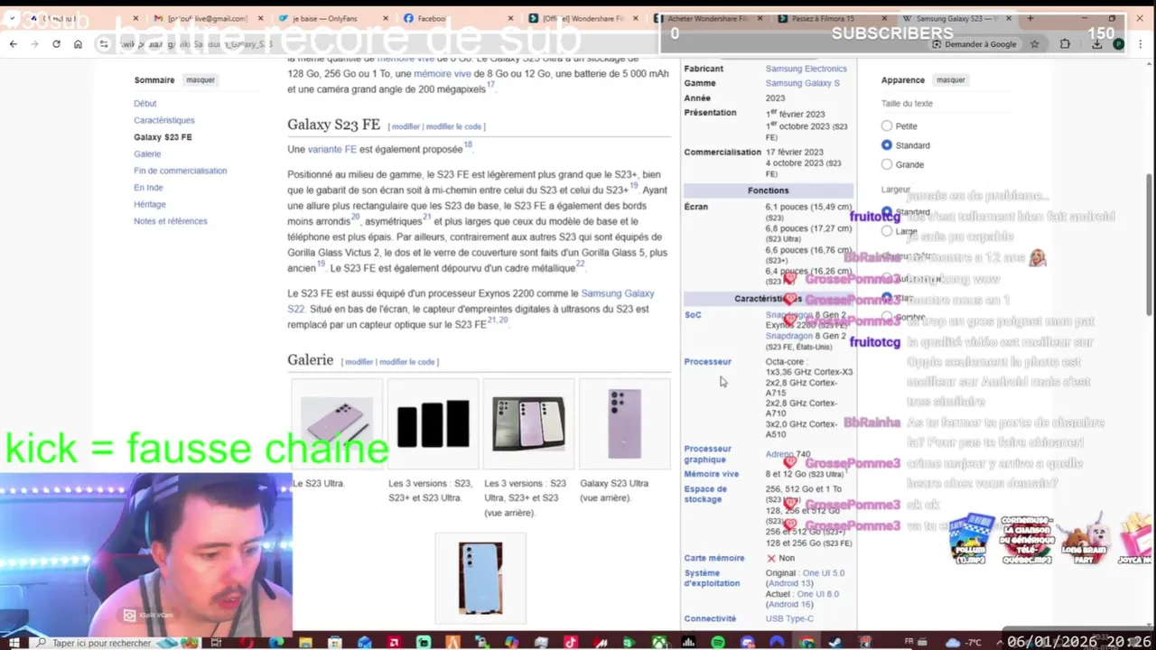The width and height of the screenshot is (1156, 650).
Task: Open a new browser tab
Action: (1030, 18)
